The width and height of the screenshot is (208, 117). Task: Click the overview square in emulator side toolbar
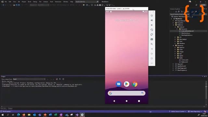coord(152,58)
